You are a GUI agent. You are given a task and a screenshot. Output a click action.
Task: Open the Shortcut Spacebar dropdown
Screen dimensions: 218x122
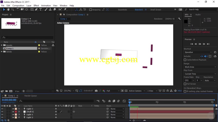198,52
